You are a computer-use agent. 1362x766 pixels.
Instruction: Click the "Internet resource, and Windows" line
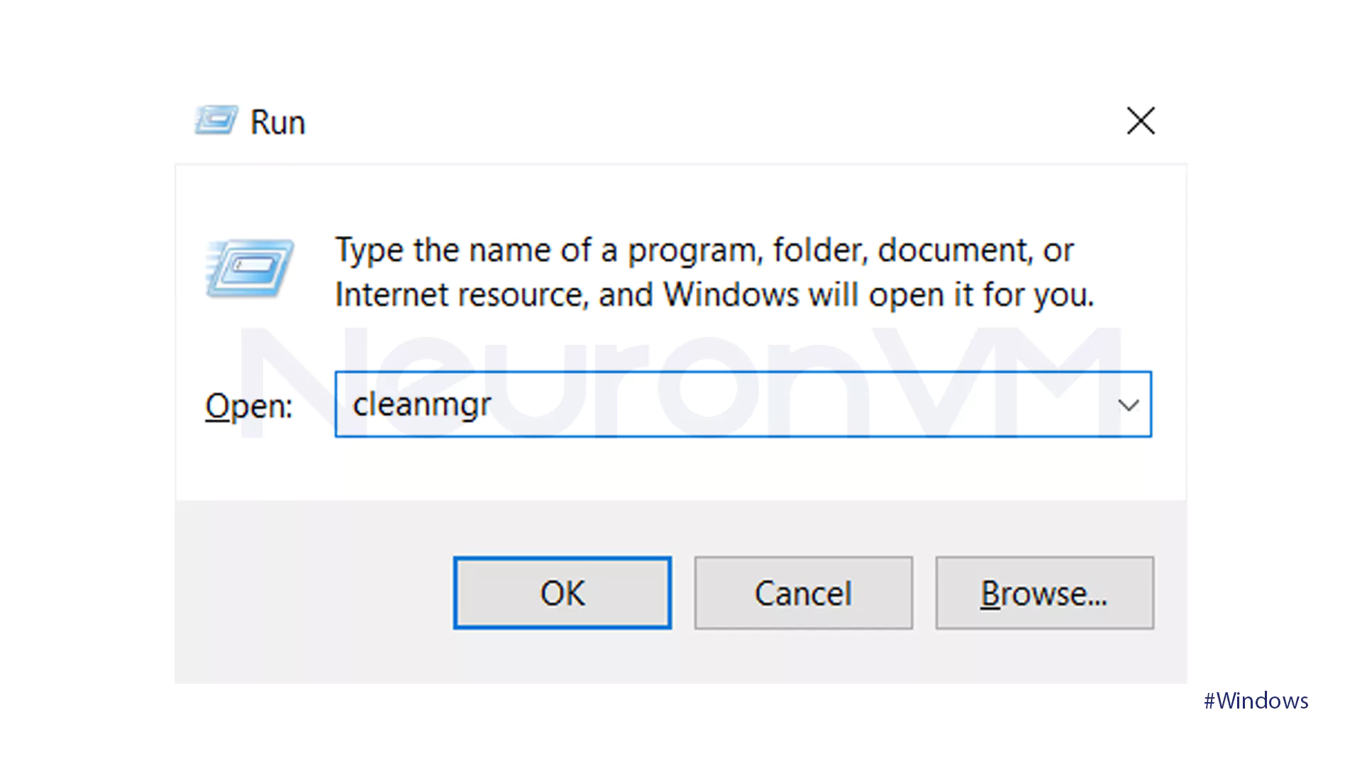[714, 295]
